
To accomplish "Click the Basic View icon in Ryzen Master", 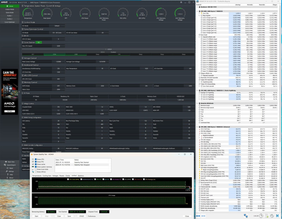I will (6, 162).
